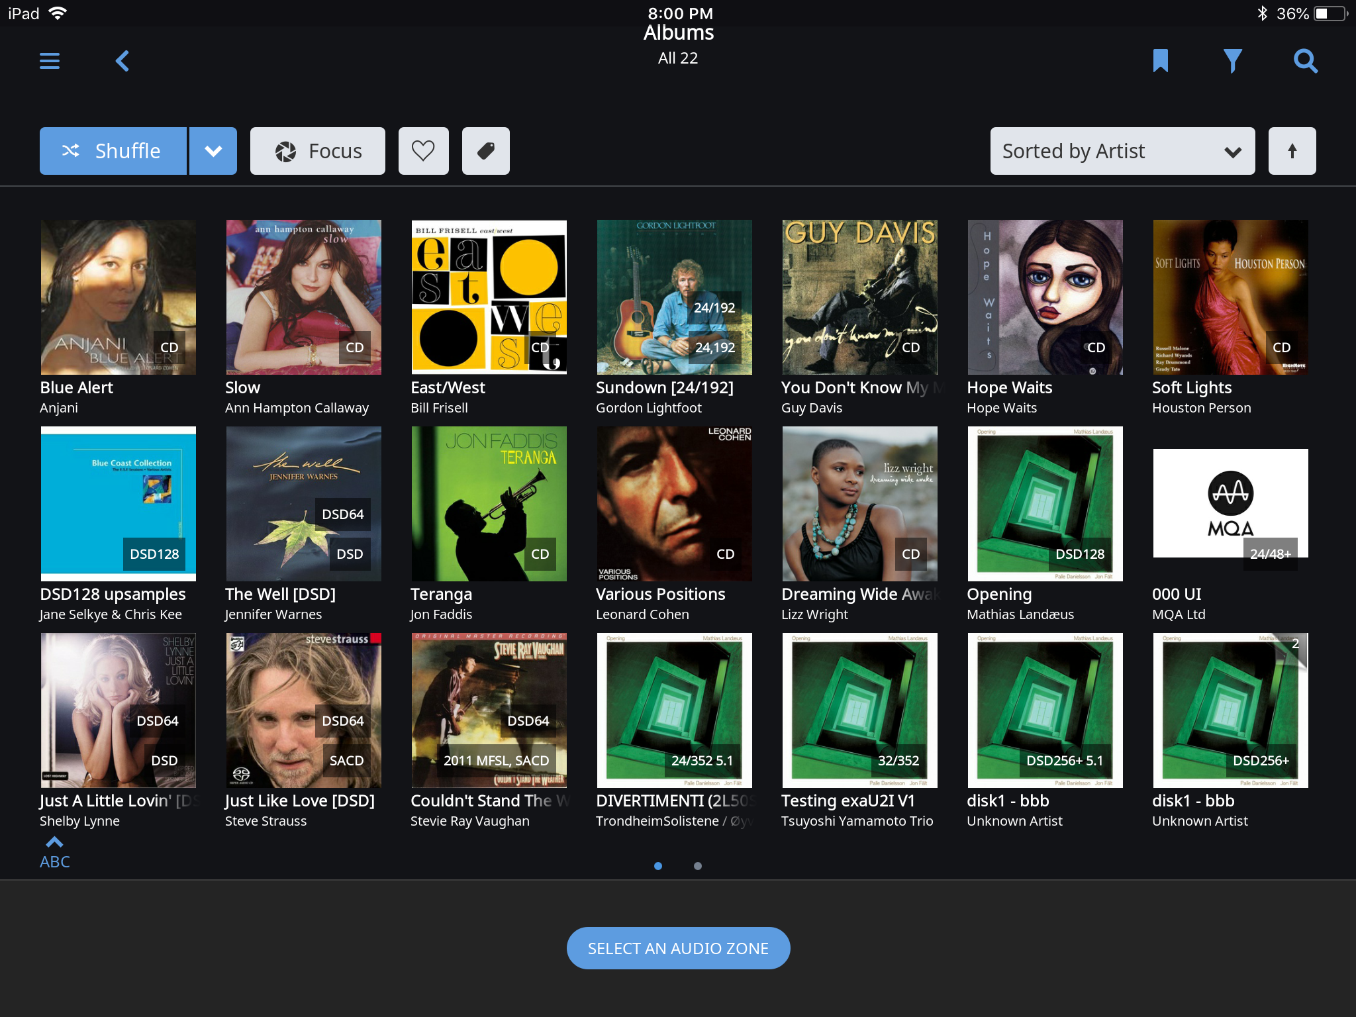Click artist name Bill Frisell
The width and height of the screenshot is (1356, 1017).
439,408
